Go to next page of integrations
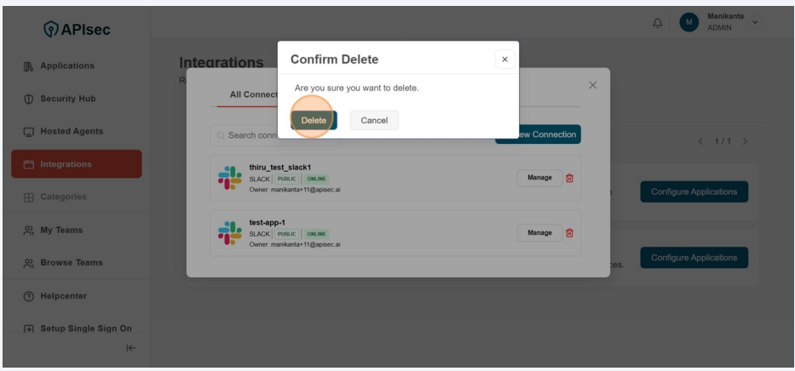The height and width of the screenshot is (371, 795). click(x=746, y=141)
